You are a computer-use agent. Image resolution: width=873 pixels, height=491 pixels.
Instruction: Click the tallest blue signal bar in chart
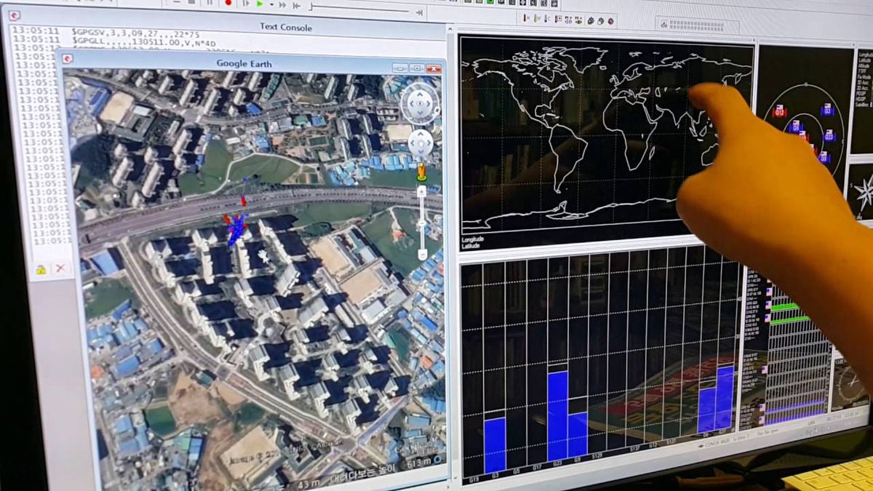tap(558, 415)
